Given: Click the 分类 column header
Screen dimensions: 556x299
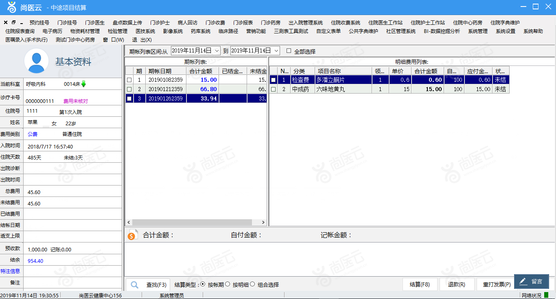Looking at the screenshot, I should 303,71.
